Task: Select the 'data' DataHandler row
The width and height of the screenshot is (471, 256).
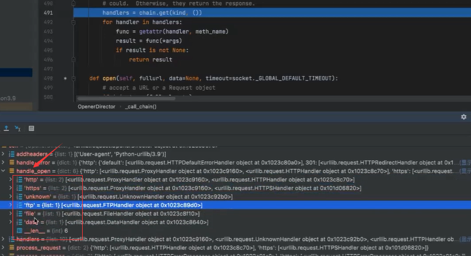Action: (235, 222)
